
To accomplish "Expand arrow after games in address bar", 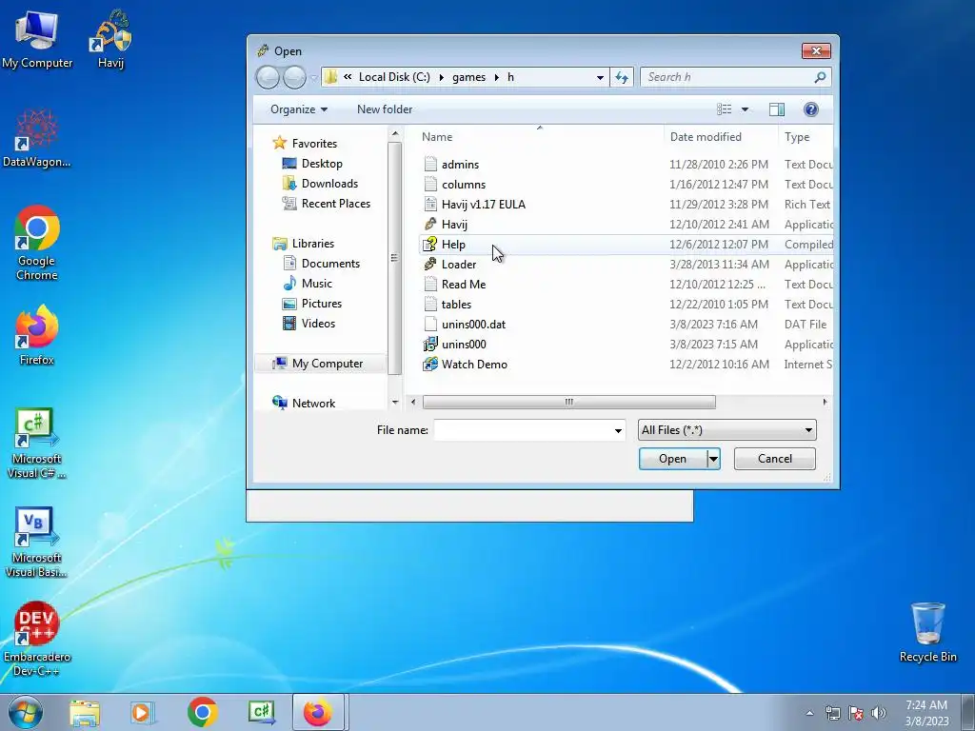I will click(497, 77).
